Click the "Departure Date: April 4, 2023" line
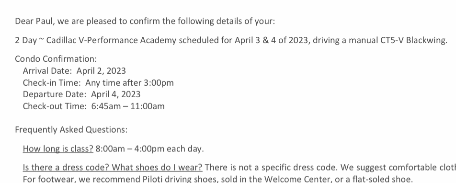456x183 pixels. [x=81, y=94]
